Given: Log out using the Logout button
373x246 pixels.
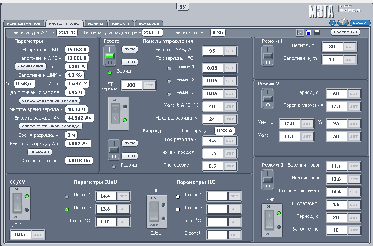Looking at the screenshot, I should (x=361, y=23).
